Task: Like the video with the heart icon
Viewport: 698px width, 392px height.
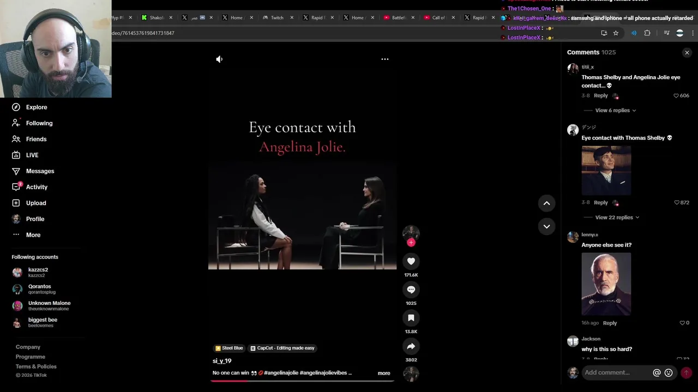Action: pyautogui.click(x=411, y=261)
